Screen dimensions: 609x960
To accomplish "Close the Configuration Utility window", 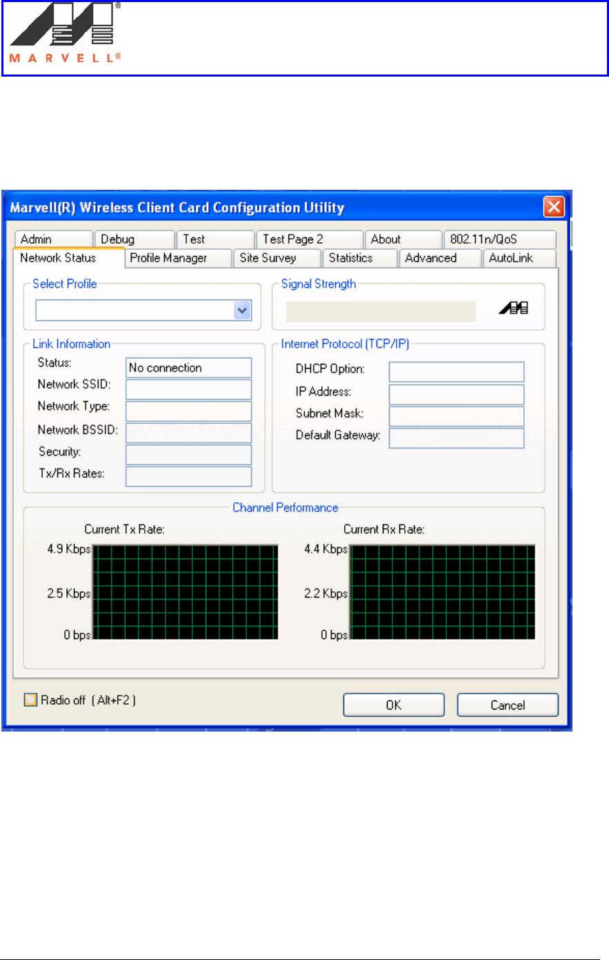I will [x=554, y=207].
